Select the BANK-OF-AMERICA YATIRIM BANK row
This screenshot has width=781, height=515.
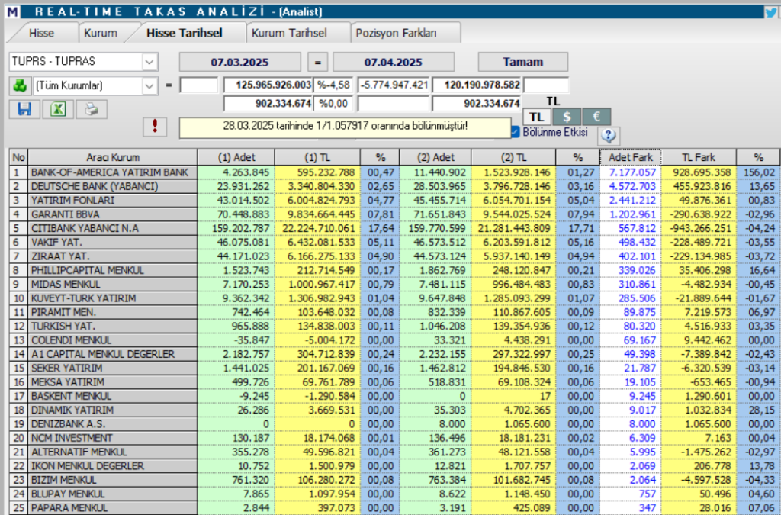[109, 172]
